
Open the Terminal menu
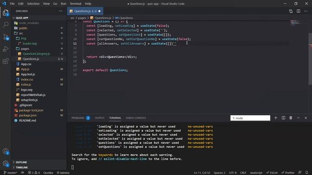76,3
